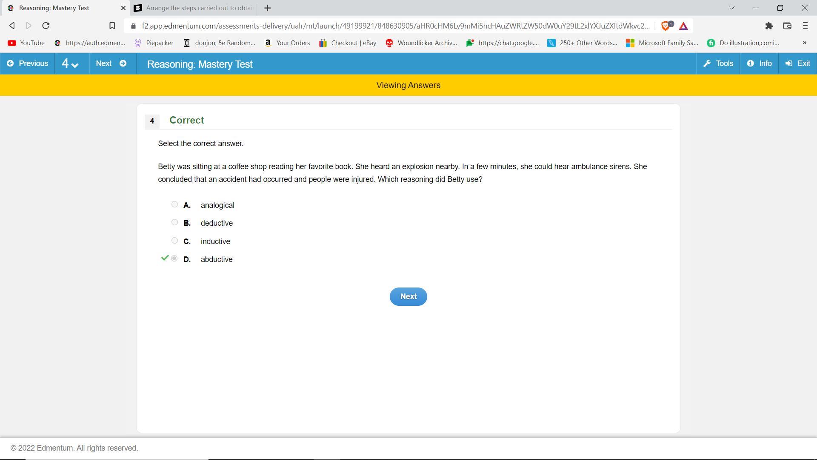Screen dimensions: 817x460
Task: Show more bookmarks with the chevron
Action: [x=804, y=43]
